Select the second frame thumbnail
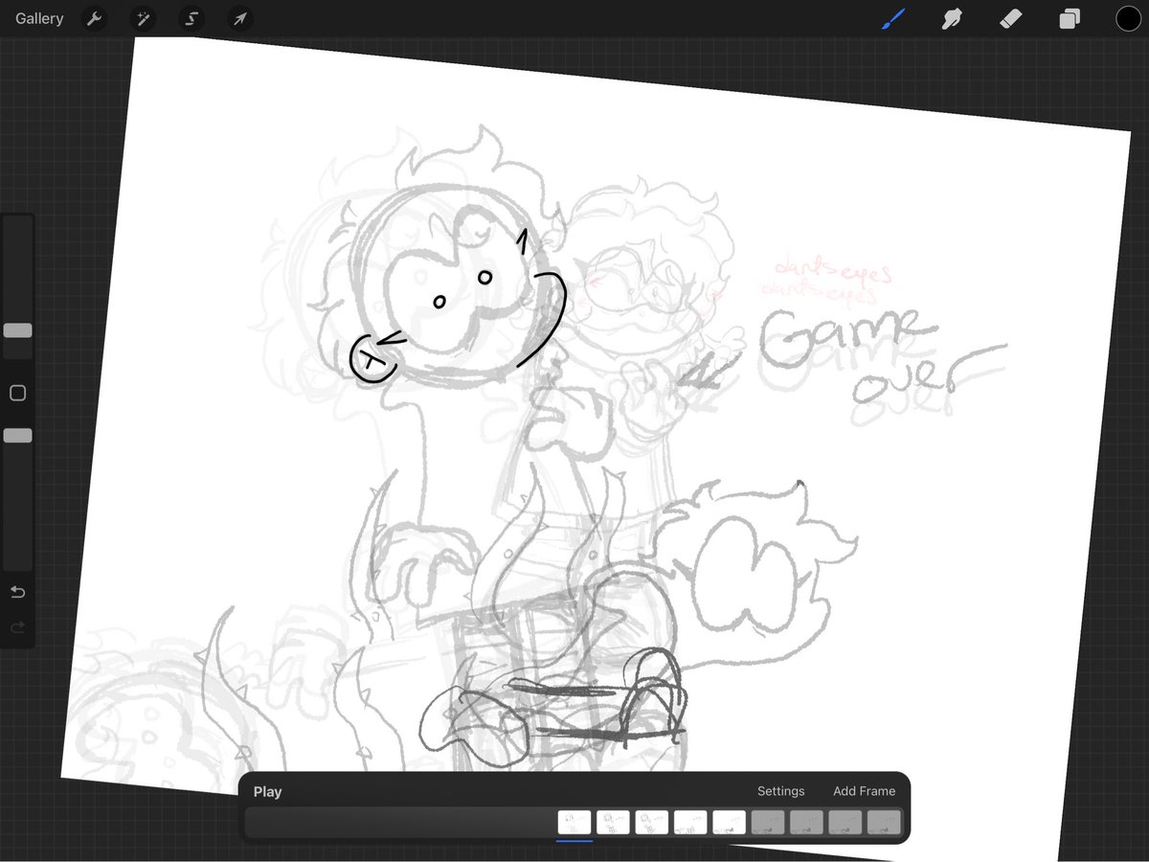The image size is (1149, 862). pos(613,822)
